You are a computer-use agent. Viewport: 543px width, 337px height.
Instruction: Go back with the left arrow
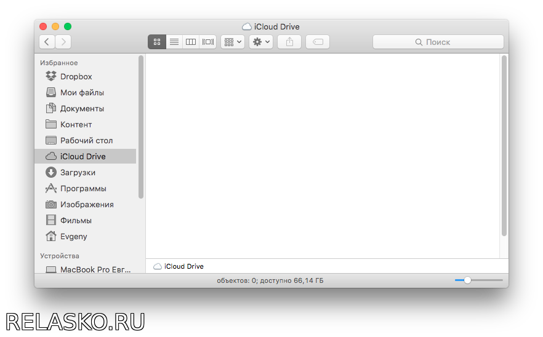tap(47, 42)
